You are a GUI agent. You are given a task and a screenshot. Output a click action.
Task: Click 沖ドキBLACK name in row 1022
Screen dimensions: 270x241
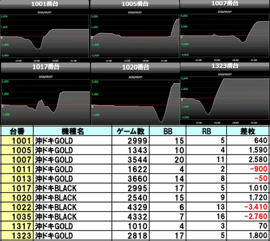(x=56, y=207)
